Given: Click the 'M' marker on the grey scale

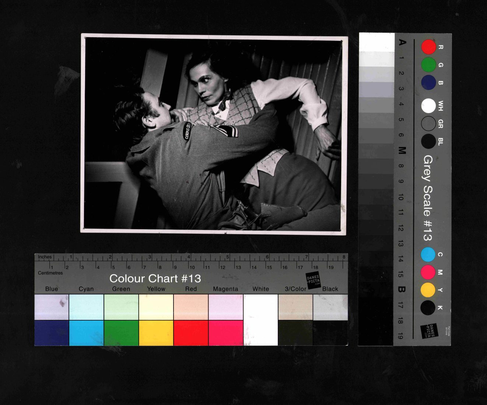Looking at the screenshot, I should tap(402, 150).
